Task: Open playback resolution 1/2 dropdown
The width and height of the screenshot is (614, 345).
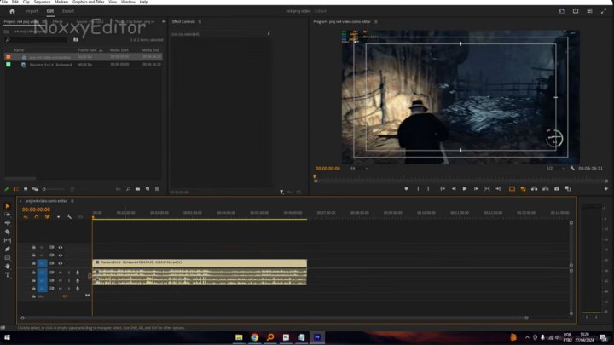Action: tap(556, 168)
